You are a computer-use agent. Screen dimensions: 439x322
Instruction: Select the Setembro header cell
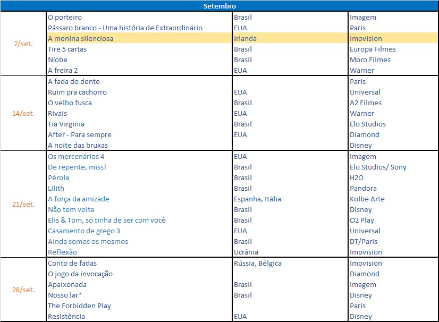point(219,6)
